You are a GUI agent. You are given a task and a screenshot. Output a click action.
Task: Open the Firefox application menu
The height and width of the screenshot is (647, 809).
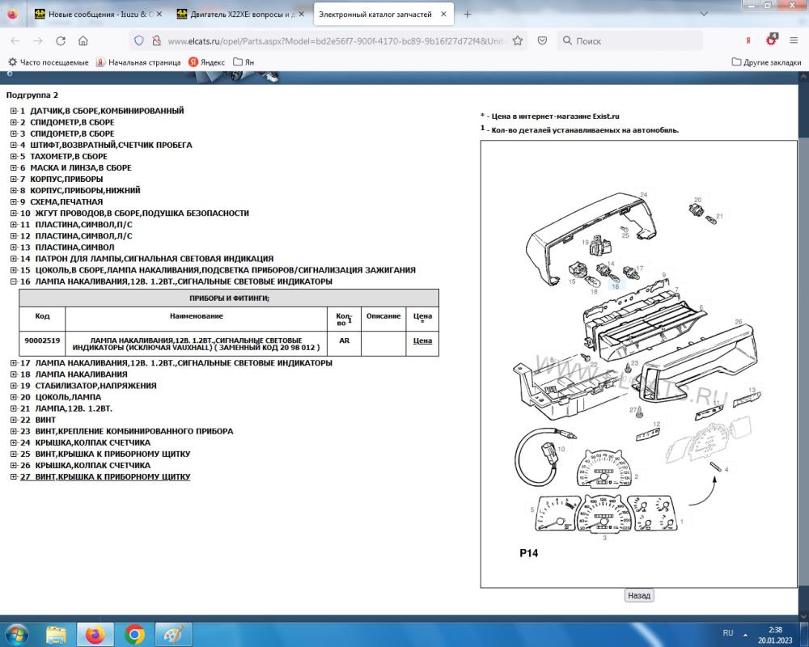point(794,40)
